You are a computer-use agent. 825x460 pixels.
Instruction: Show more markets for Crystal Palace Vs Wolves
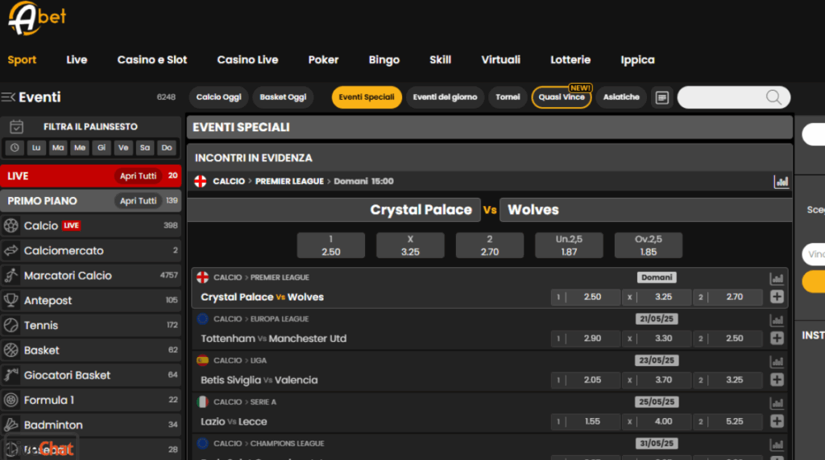(x=777, y=297)
